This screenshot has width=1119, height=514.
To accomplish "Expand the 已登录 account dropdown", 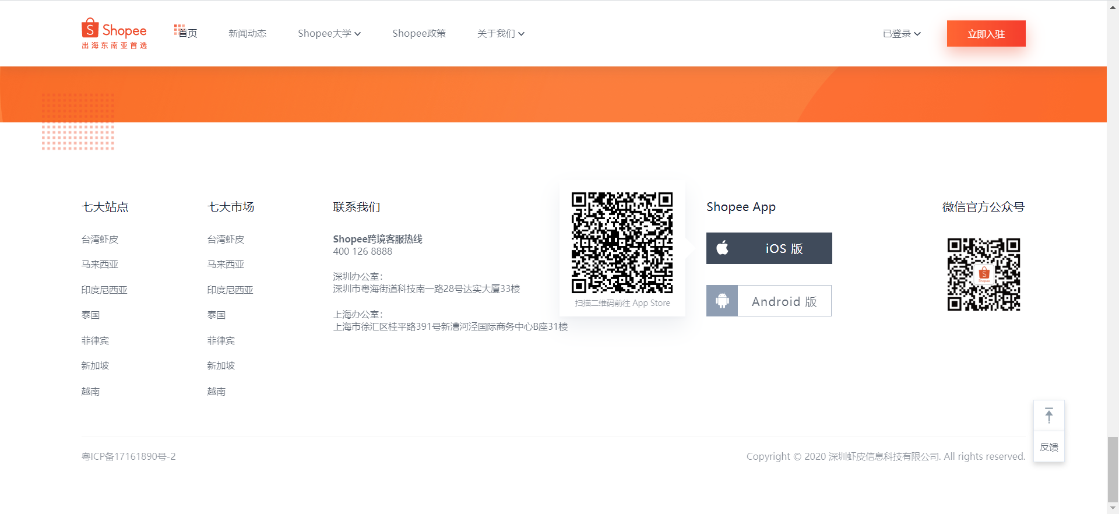I will coord(902,34).
